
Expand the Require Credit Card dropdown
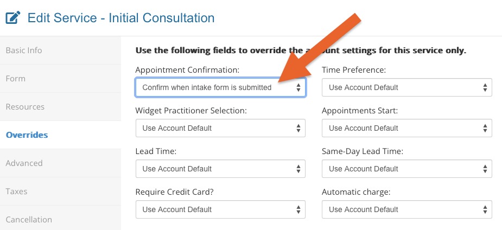[220, 209]
